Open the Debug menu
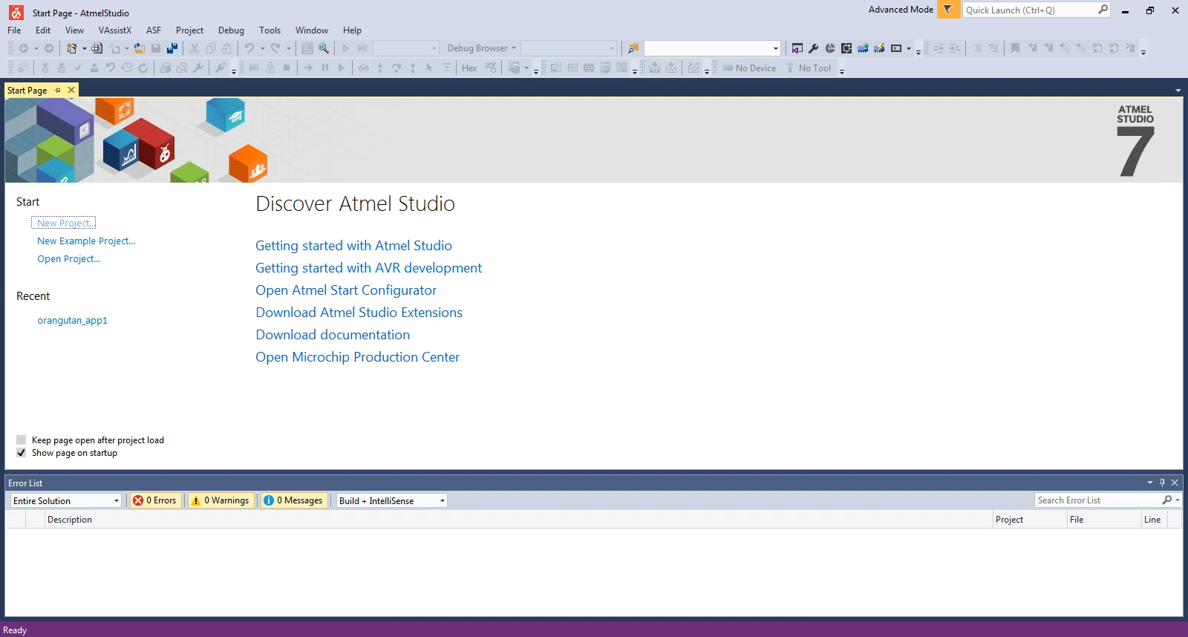The width and height of the screenshot is (1188, 637). point(231,30)
